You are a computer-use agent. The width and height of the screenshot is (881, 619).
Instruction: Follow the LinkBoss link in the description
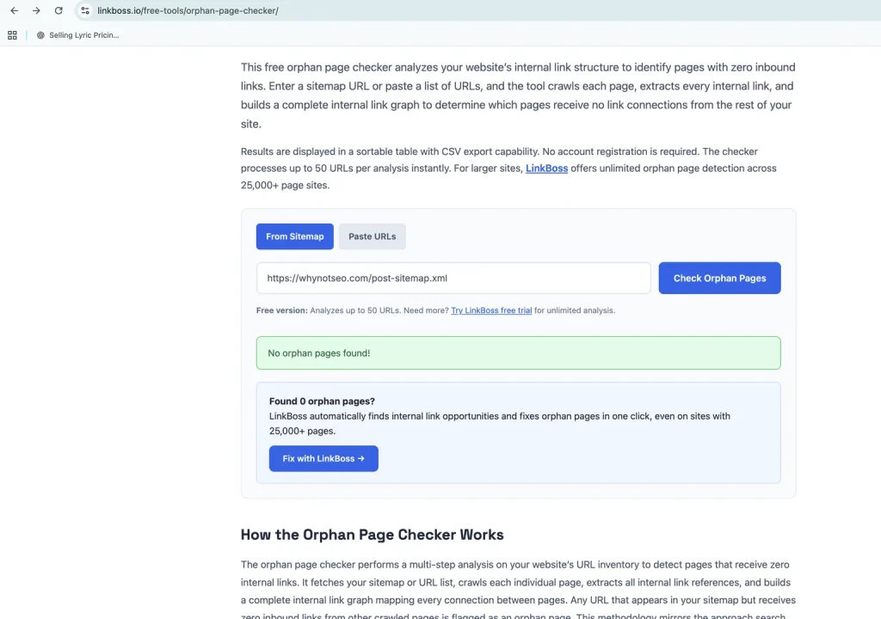click(x=546, y=168)
